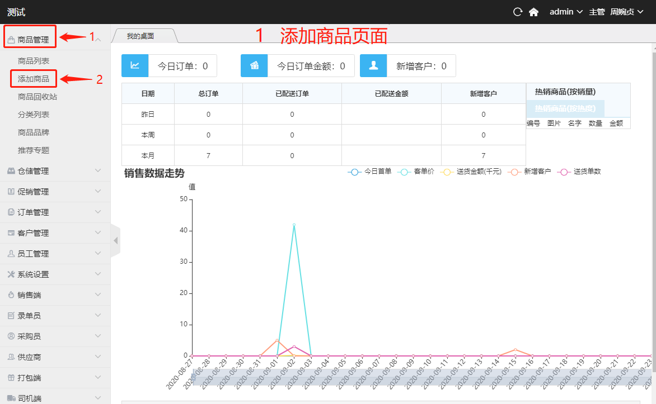656x404 pixels.
Task: Click the 系统设置 tools icon
Action: coord(11,274)
